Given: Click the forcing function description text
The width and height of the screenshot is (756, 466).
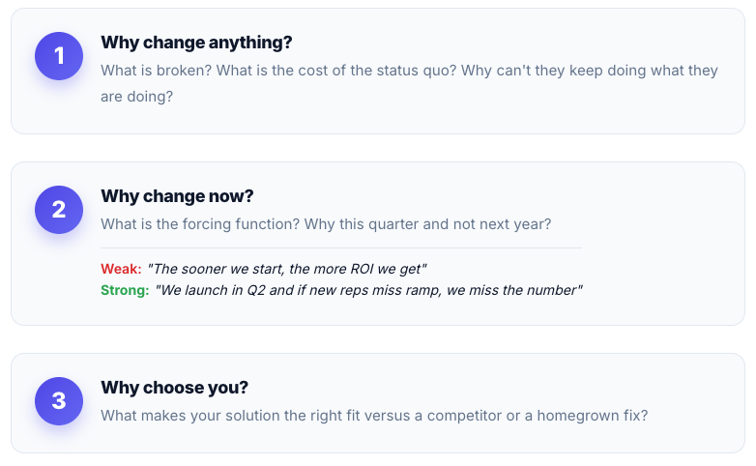Looking at the screenshot, I should (326, 224).
